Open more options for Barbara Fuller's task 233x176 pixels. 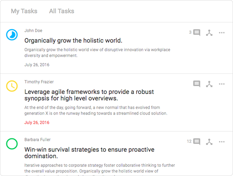[222, 142]
